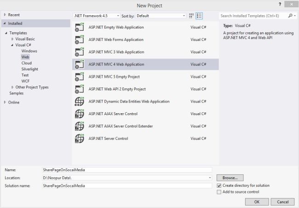Select the Silverlight template category
This screenshot has height=208, width=299.
pyautogui.click(x=30, y=69)
